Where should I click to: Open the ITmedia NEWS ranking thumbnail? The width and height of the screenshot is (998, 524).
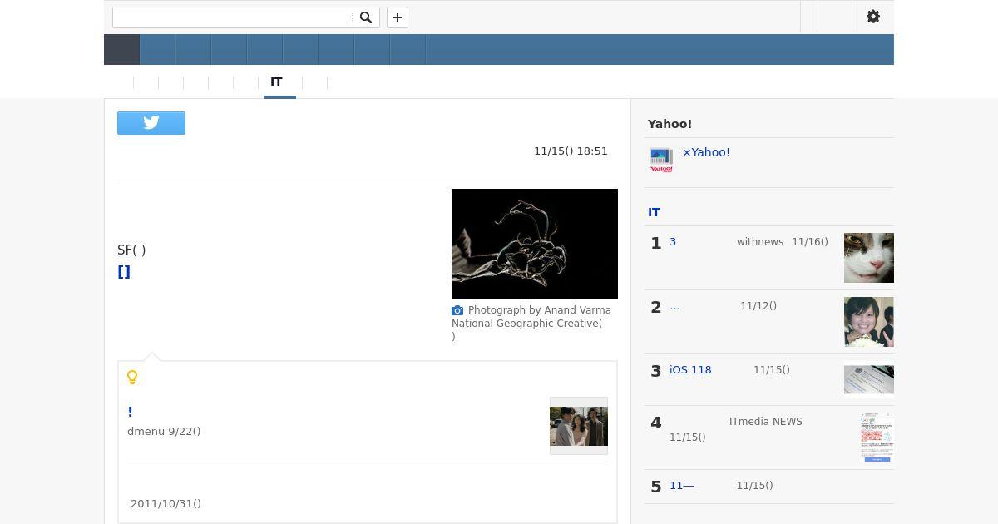click(877, 437)
